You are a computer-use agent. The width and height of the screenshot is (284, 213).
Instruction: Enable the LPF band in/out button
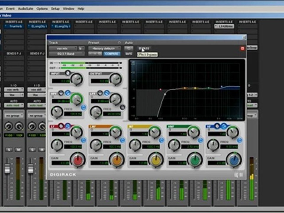coord(122,107)
